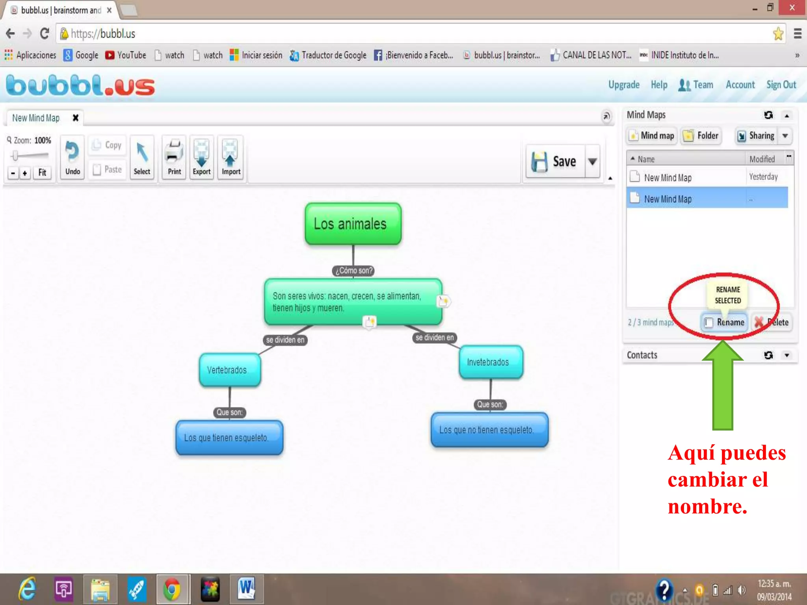Collapse toolbar with small up arrow
The width and height of the screenshot is (807, 605).
coord(610,178)
